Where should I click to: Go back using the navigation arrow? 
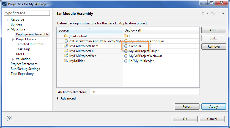(x=202, y=13)
